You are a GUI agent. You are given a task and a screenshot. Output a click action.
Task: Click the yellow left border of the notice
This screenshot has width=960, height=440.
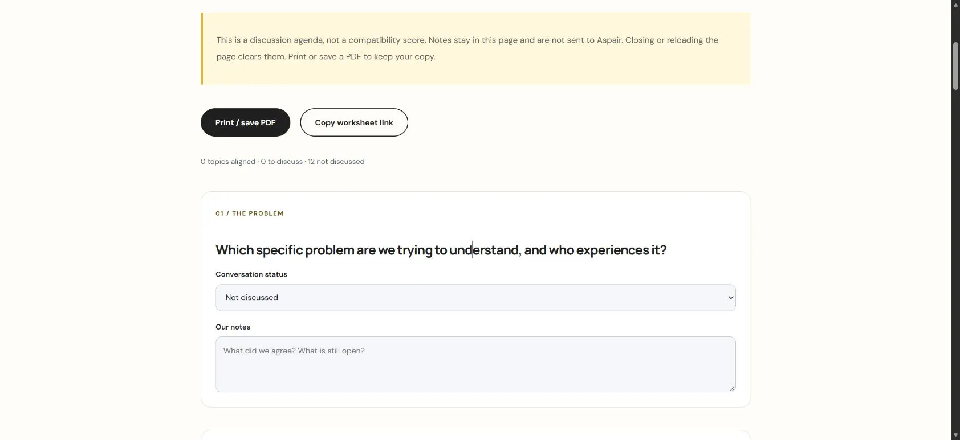coord(202,48)
